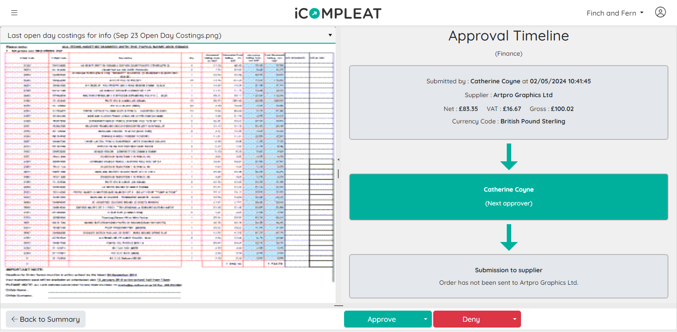677x332 pixels.
Task: Open the attachment selector dropdown for Open Day Costings
Action: (168, 35)
